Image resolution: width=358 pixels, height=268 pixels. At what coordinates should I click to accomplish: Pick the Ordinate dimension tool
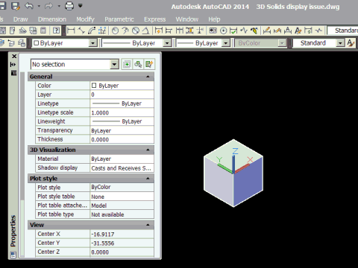pos(102,31)
